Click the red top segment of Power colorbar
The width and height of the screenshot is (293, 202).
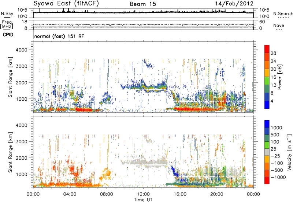click(x=267, y=49)
